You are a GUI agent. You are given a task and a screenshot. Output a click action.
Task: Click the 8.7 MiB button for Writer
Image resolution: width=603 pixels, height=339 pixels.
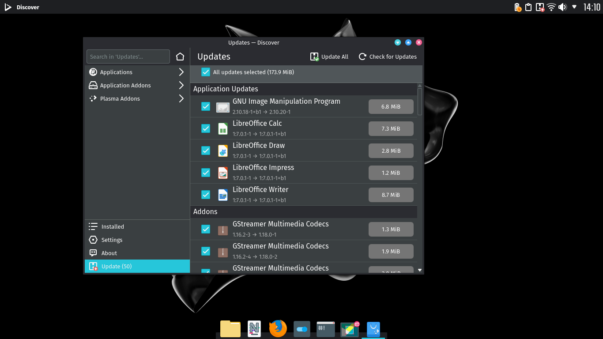pyautogui.click(x=391, y=195)
